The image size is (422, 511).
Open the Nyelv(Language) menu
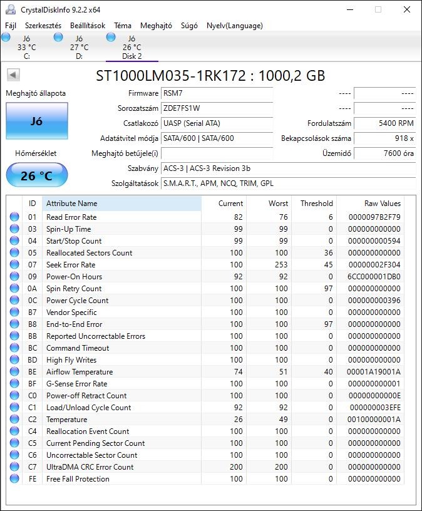[235, 26]
